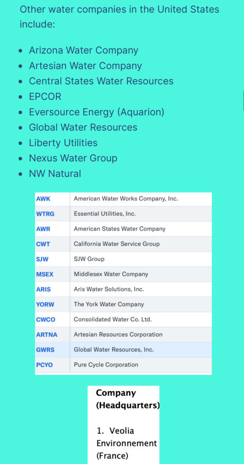
Task: Click the MSEX ticker symbol
Action: [x=45, y=274]
